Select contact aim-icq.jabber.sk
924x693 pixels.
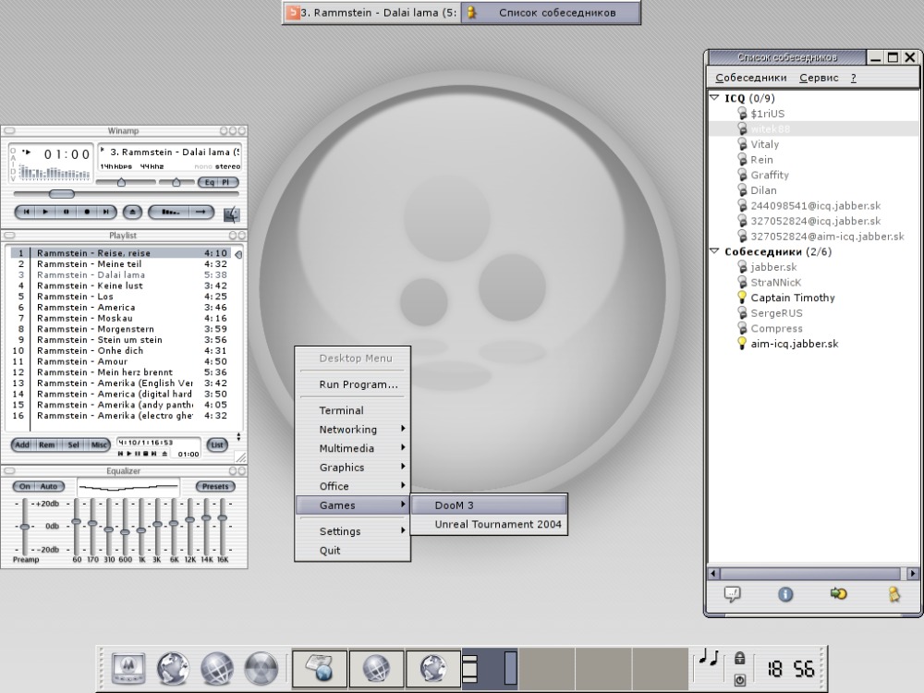click(x=795, y=344)
